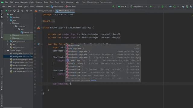Screen dimensions: 193x108
Task: Hide the project panel with minus icon
Action: pos(31,11)
